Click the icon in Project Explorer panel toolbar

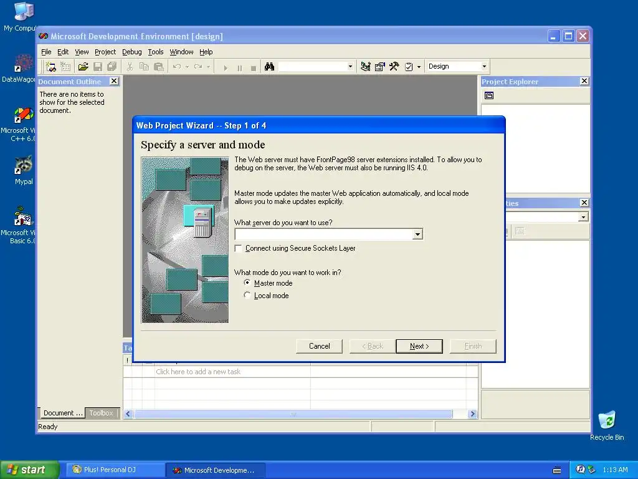click(x=489, y=95)
